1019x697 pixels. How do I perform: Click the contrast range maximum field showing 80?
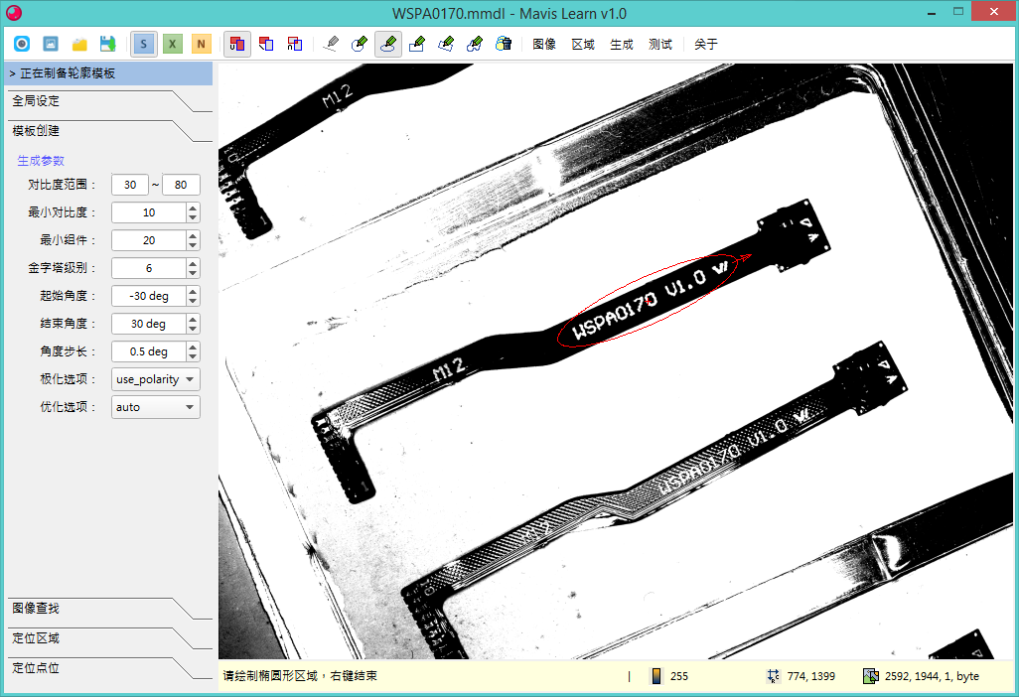[x=181, y=185]
